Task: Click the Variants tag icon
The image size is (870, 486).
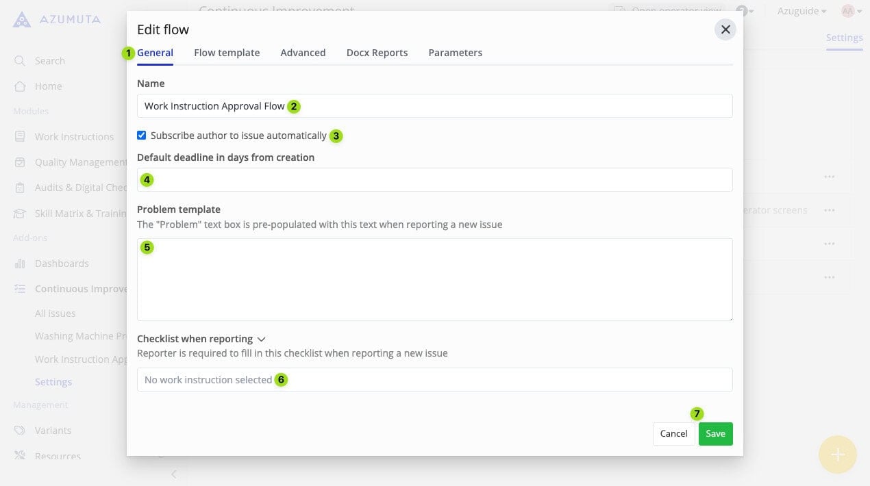Action: coord(20,431)
